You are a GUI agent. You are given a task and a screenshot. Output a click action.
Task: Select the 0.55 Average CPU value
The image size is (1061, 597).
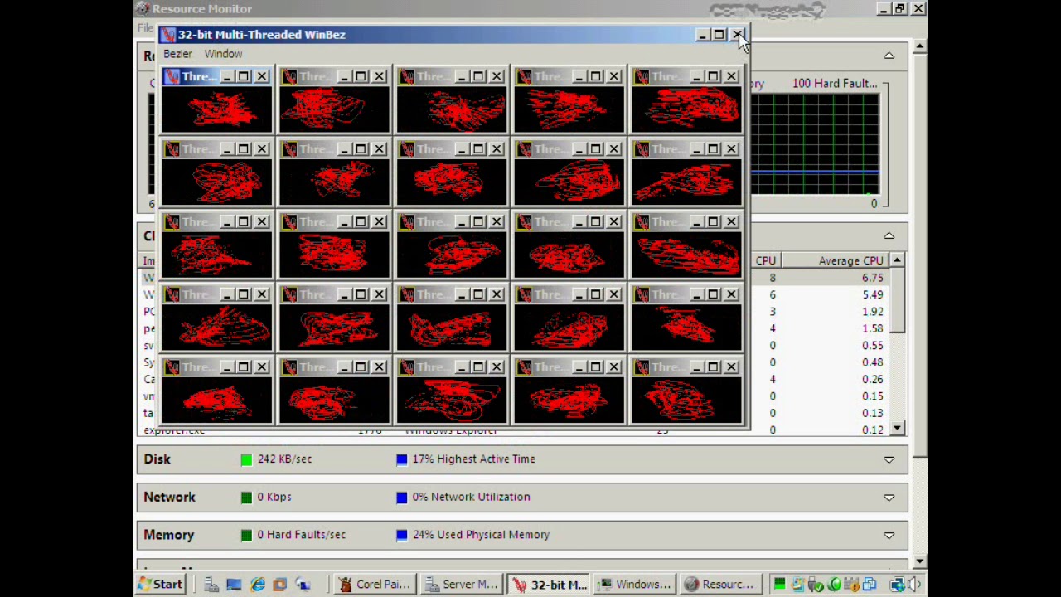point(872,345)
